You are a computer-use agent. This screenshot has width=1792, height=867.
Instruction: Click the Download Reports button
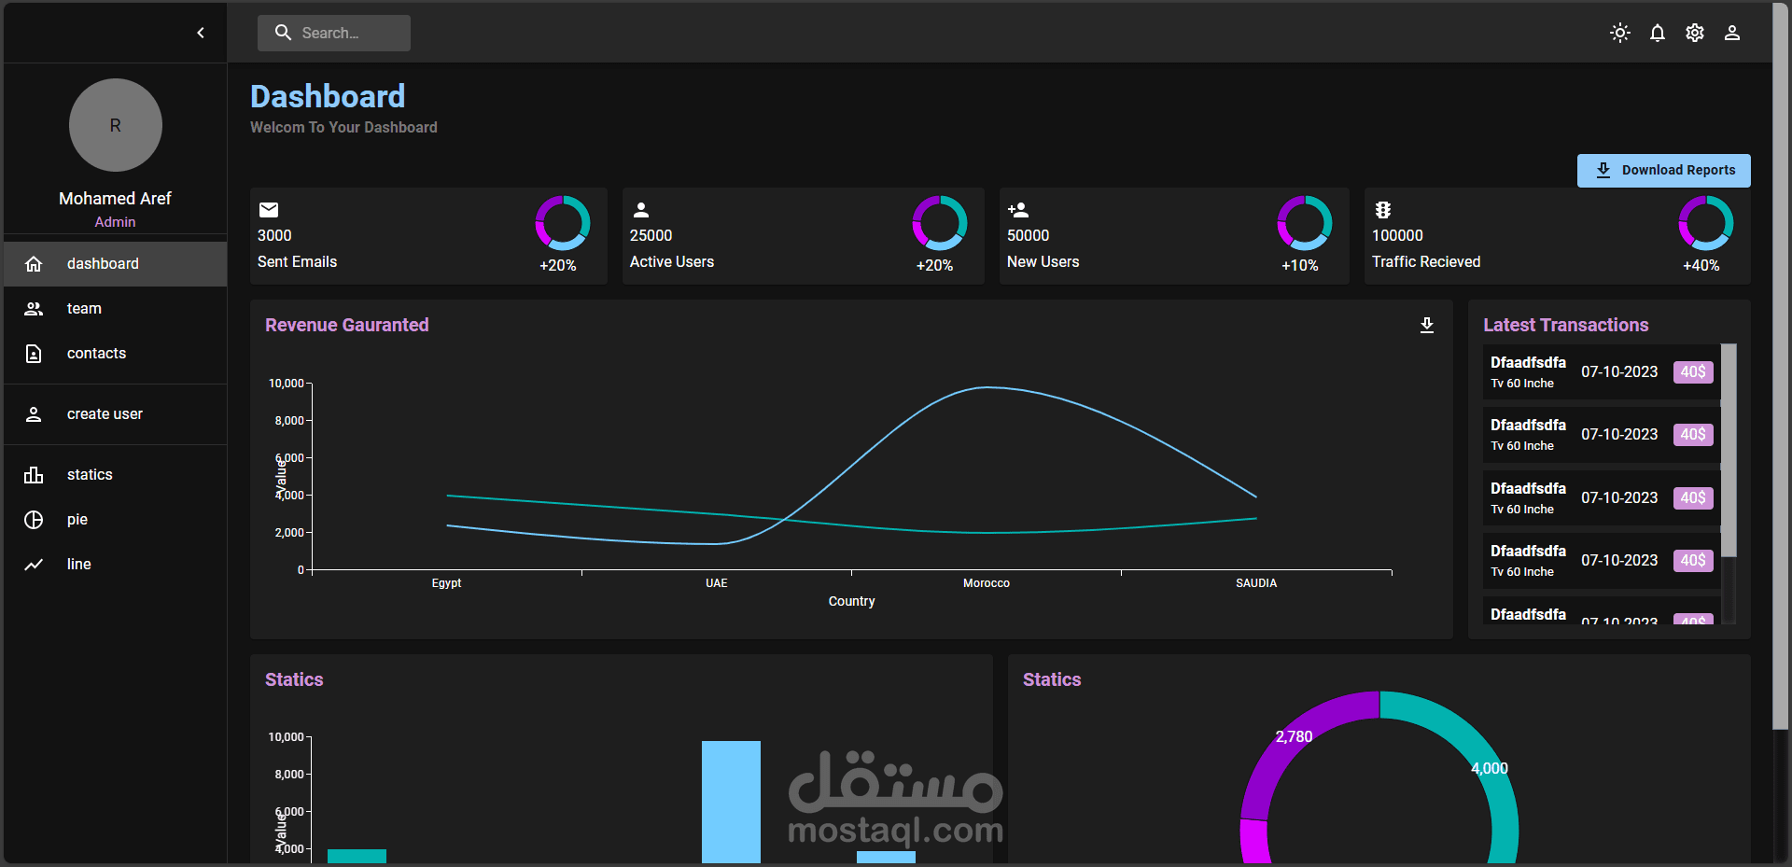click(x=1664, y=171)
